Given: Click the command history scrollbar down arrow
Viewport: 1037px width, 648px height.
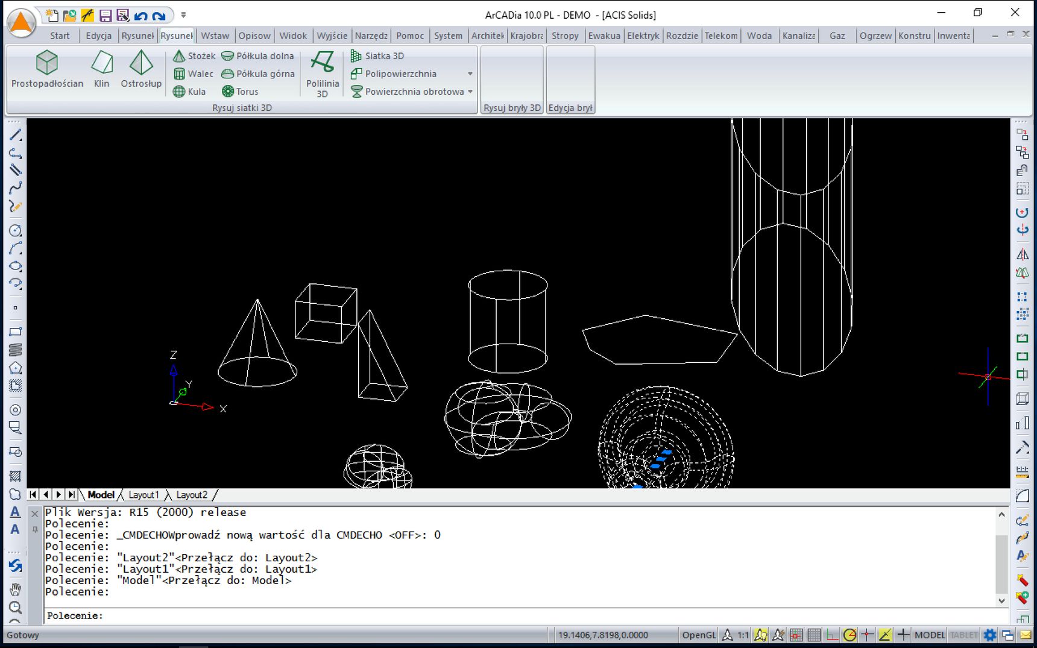Looking at the screenshot, I should [x=1001, y=600].
